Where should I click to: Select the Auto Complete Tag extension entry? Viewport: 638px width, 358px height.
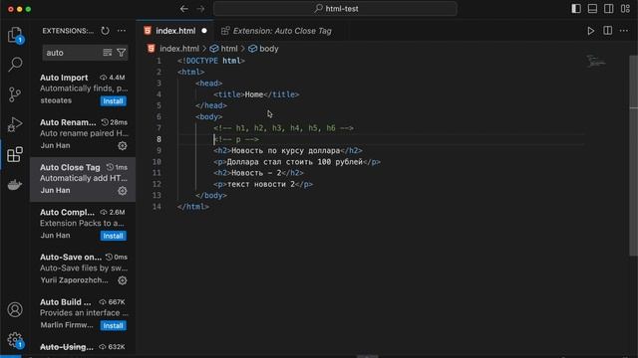point(83,224)
